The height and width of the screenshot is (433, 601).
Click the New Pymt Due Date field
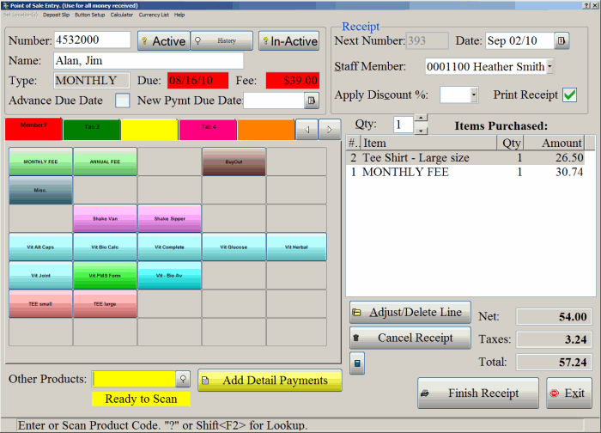pyautogui.click(x=274, y=101)
